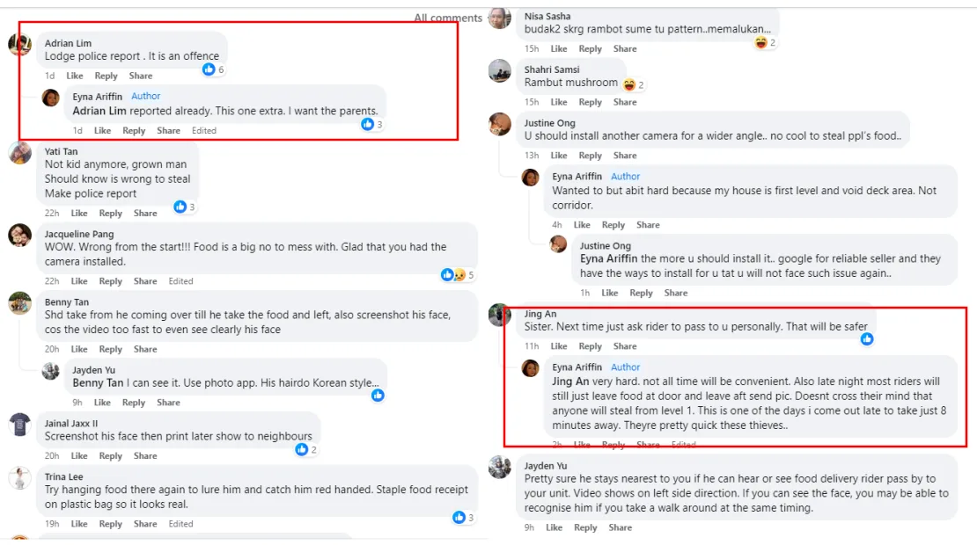Click Benny Tan mention in Jayden Yu's reply

point(99,383)
